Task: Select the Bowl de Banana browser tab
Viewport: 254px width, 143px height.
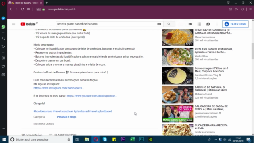Action: (25, 3)
